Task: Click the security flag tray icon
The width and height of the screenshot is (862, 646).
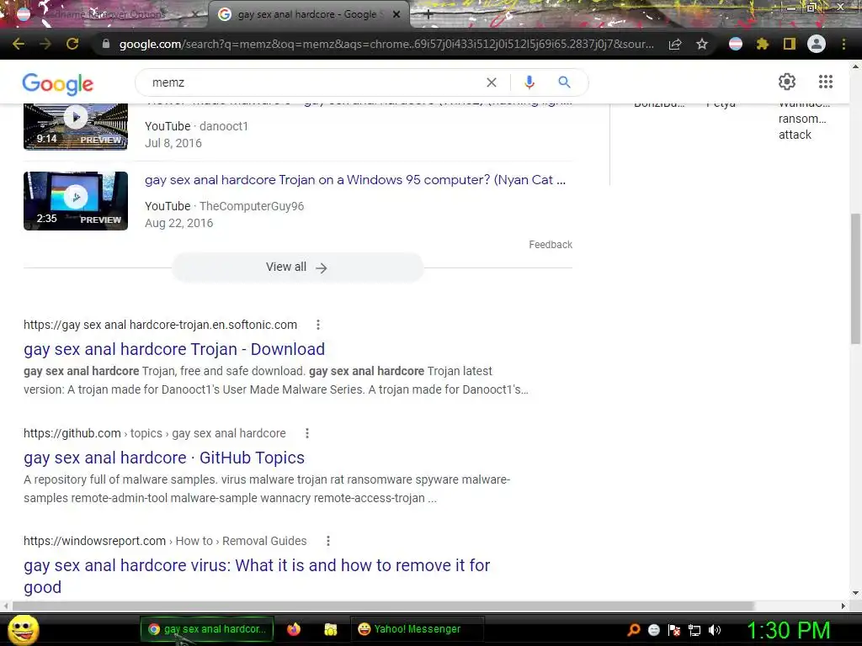Action: click(x=674, y=630)
